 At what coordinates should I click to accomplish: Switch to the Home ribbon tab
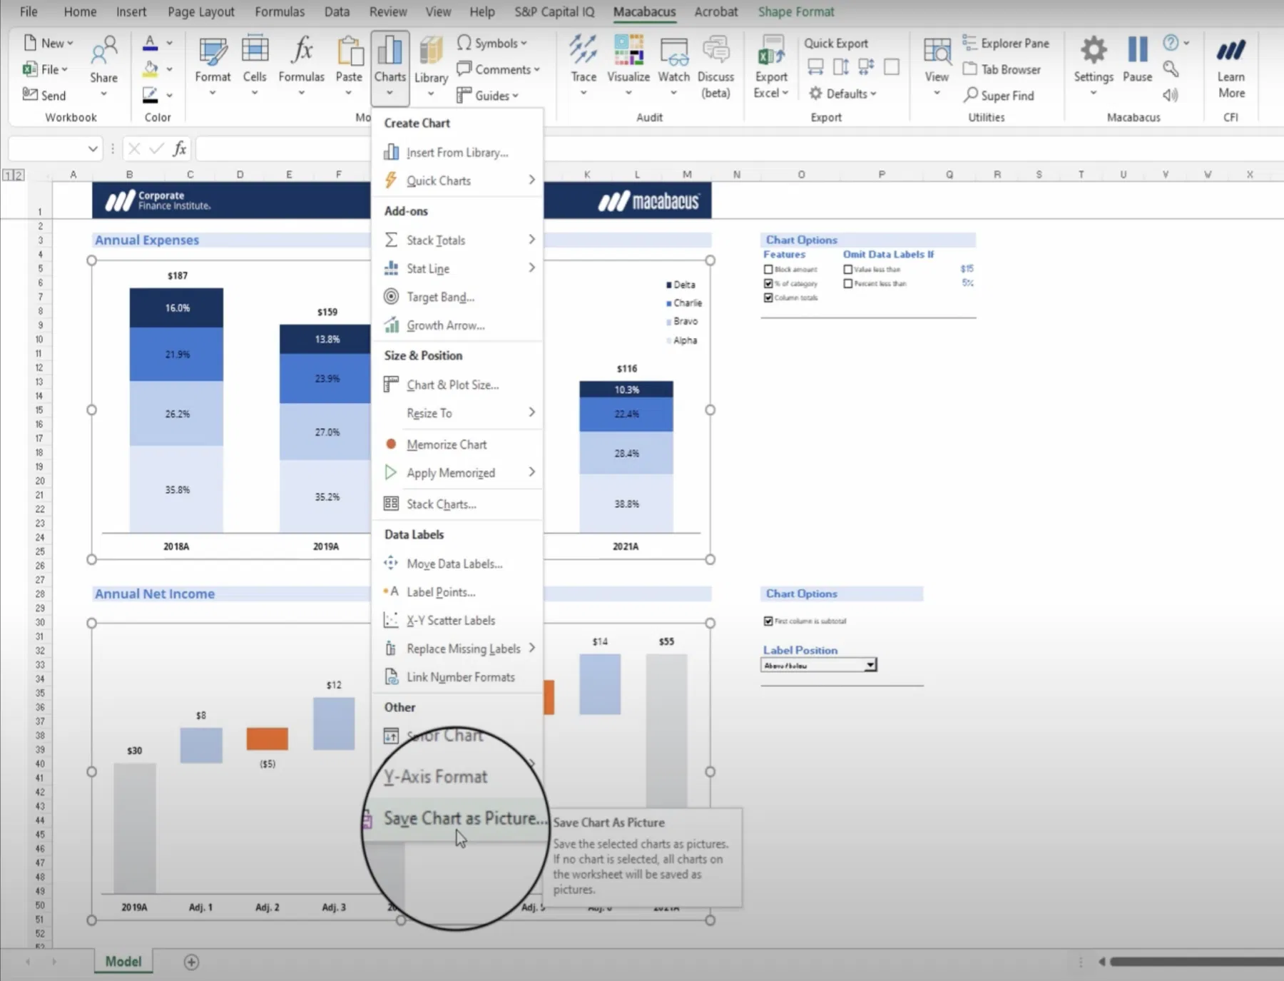click(x=80, y=11)
